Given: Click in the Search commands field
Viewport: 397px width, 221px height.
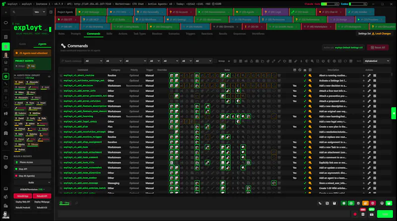Looking at the screenshot, I should [71, 61].
